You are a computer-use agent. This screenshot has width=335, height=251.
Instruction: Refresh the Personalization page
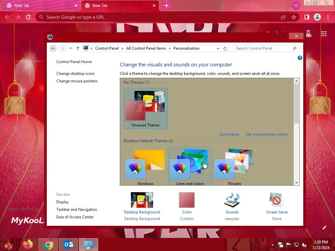pyautogui.click(x=225, y=48)
